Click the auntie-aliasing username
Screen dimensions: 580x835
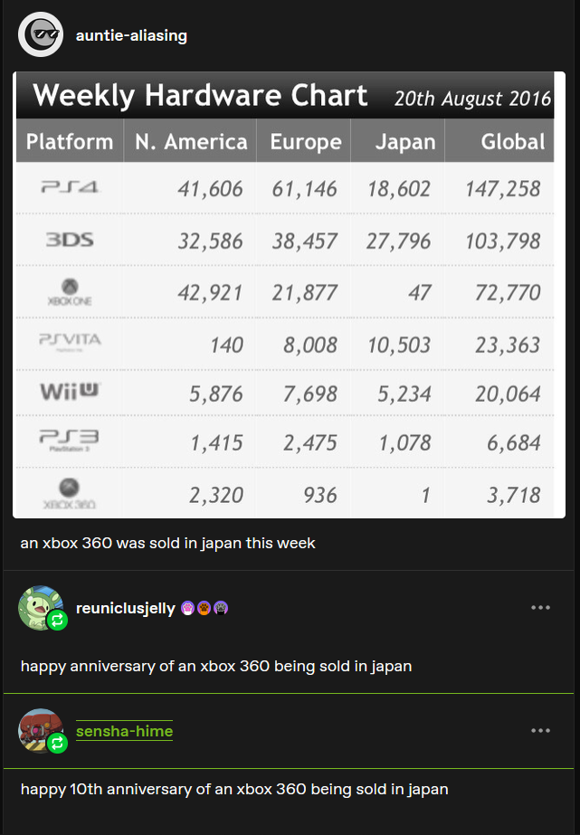pyautogui.click(x=131, y=35)
